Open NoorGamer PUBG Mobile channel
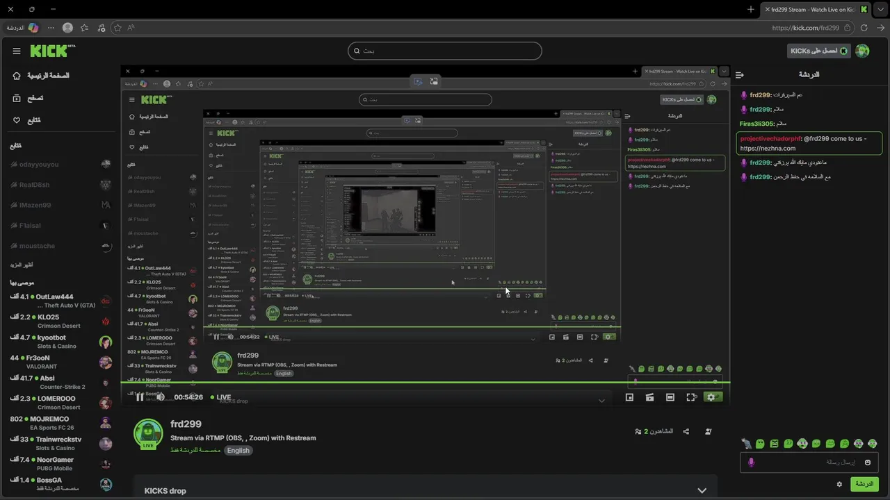The image size is (890, 500). pos(59,464)
